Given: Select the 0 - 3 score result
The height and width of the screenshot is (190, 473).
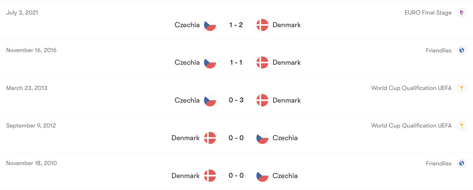Looking at the screenshot, I should point(236,100).
